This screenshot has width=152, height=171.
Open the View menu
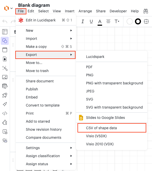tap(57, 11)
